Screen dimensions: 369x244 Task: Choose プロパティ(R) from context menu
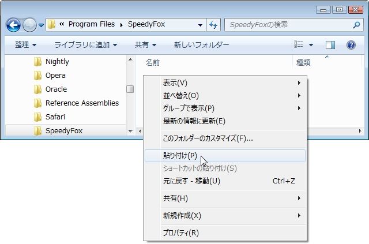tap(225, 233)
